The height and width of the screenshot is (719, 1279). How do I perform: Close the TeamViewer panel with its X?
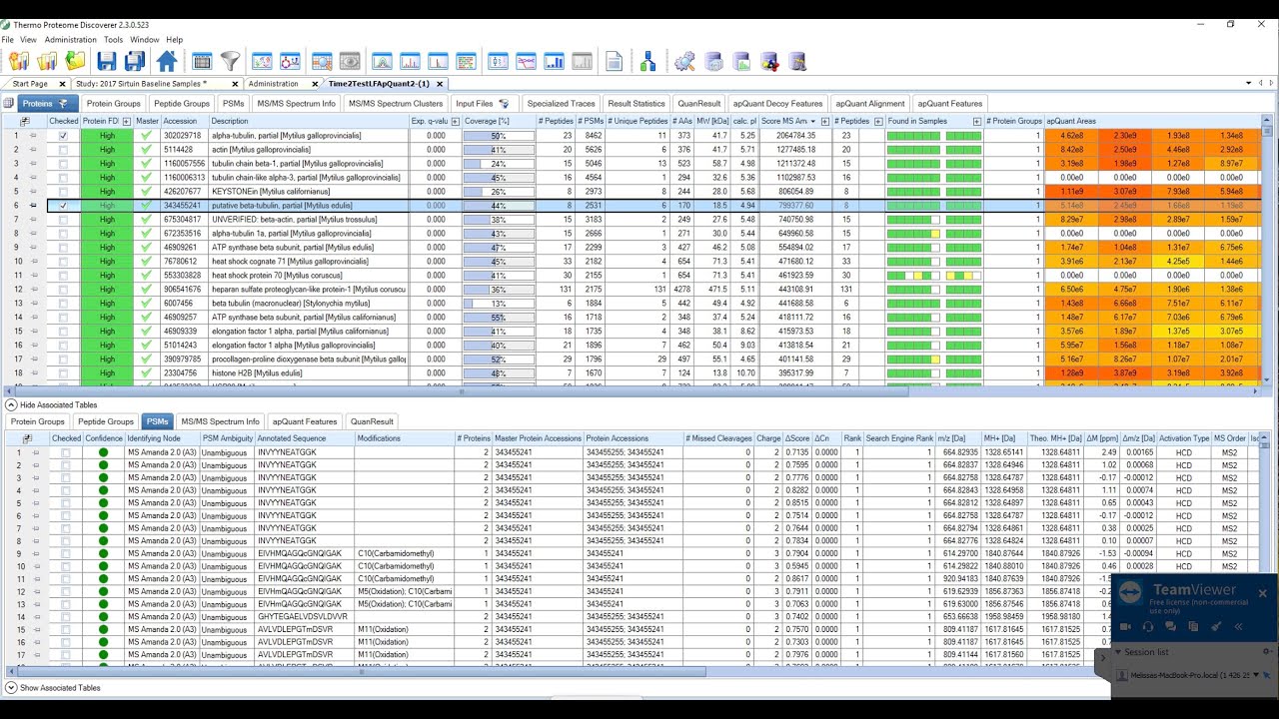pyautogui.click(x=1262, y=593)
